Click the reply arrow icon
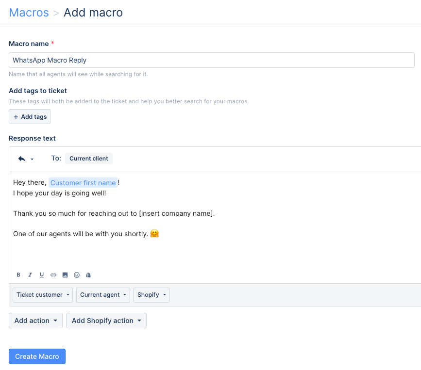The height and width of the screenshot is (370, 421). (x=22, y=159)
